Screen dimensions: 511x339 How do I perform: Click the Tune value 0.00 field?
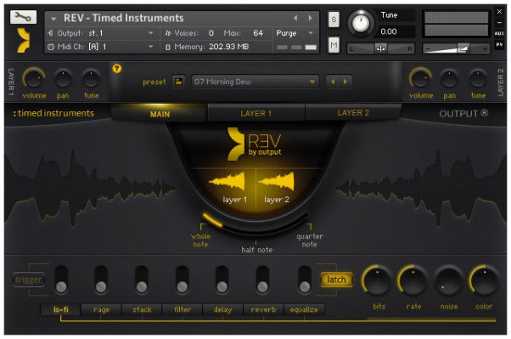click(396, 31)
